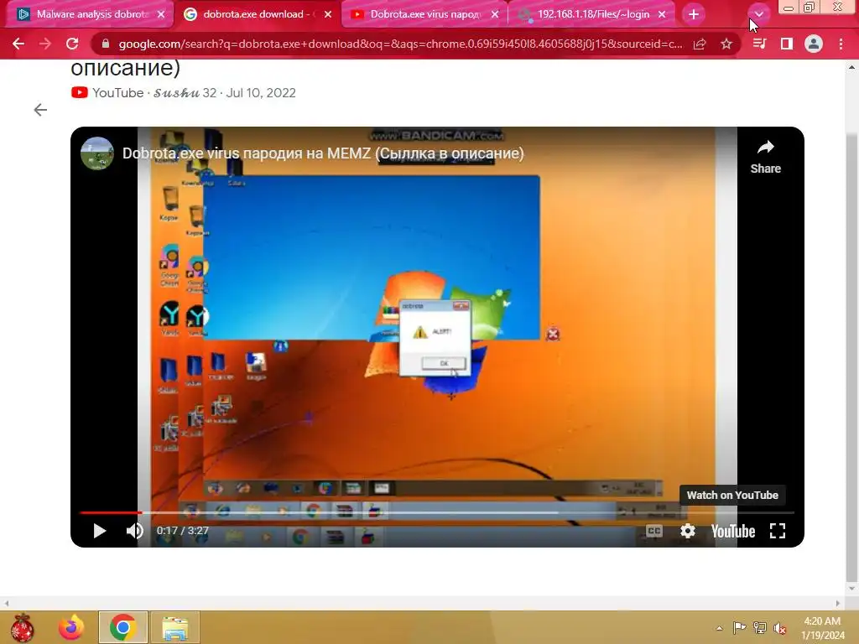Launch Firefox from the taskbar
The height and width of the screenshot is (644, 859).
[x=72, y=627]
